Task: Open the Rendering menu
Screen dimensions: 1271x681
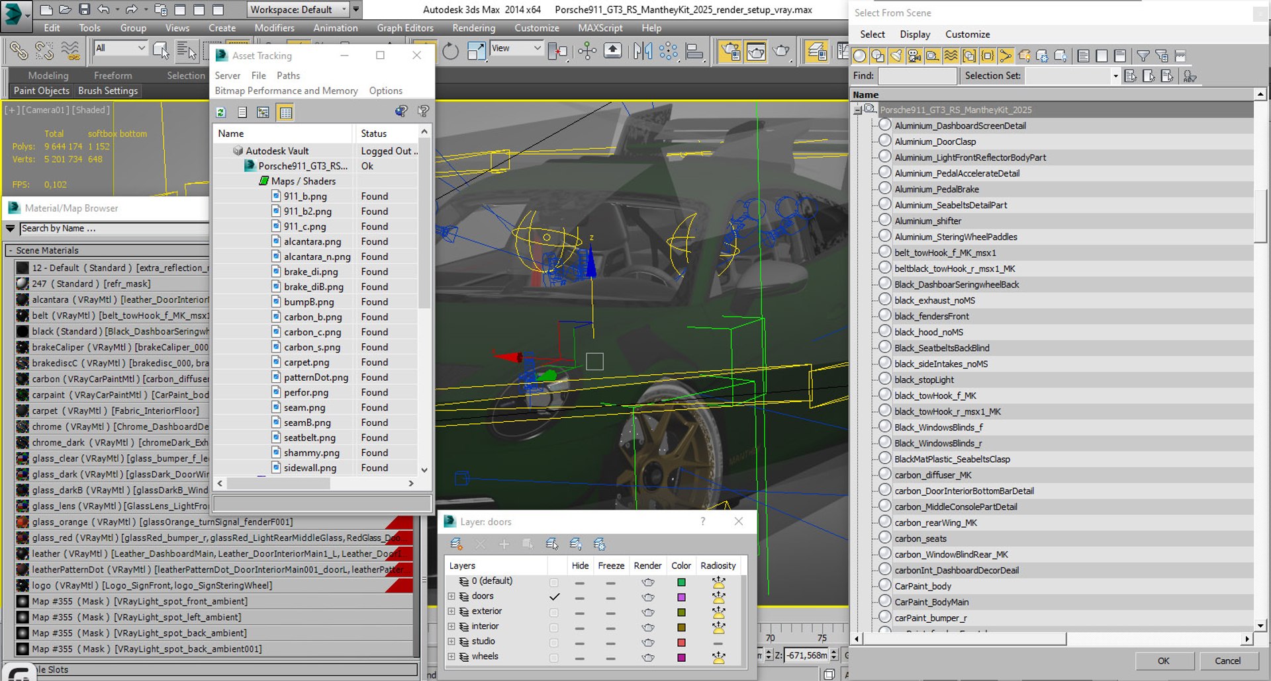Action: pyautogui.click(x=473, y=28)
